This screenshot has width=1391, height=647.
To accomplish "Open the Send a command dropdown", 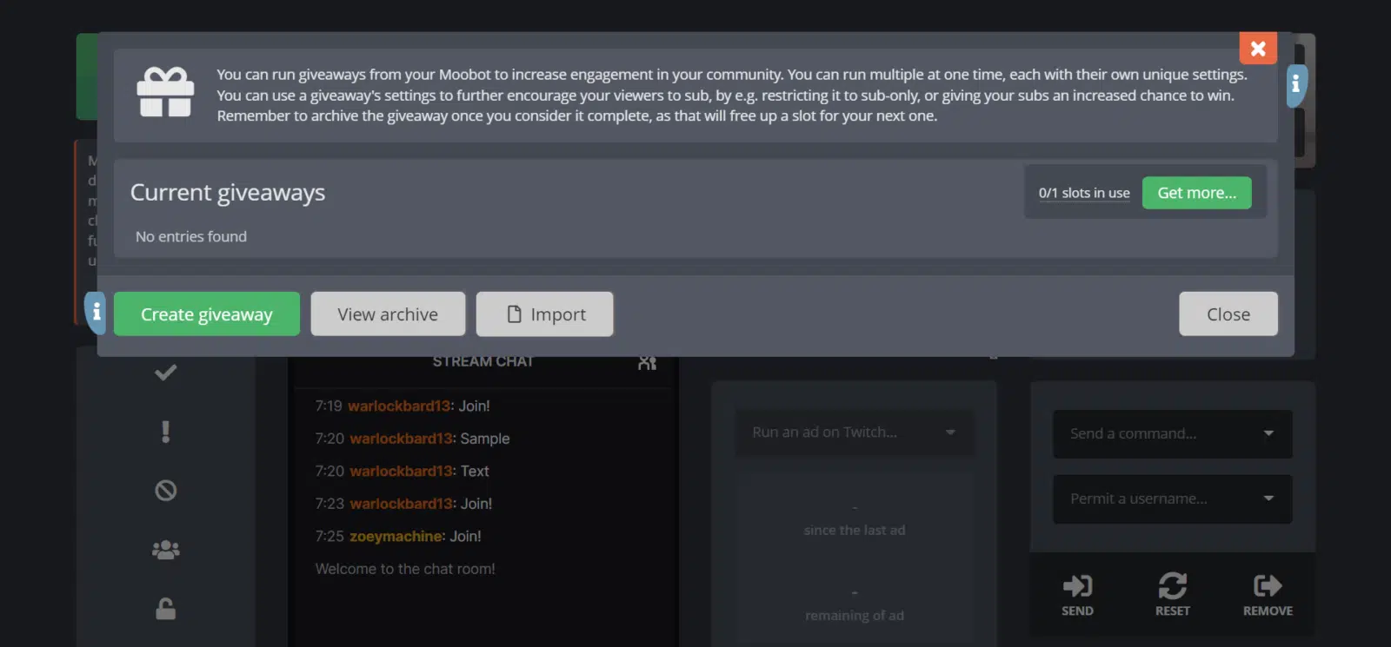I will (x=1172, y=433).
